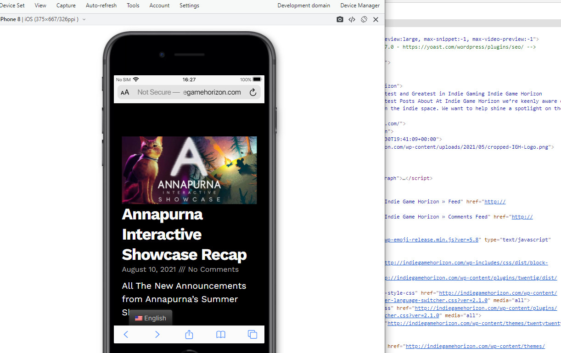This screenshot has height=353, width=561.
Task: Open the Capture menu
Action: (x=66, y=6)
